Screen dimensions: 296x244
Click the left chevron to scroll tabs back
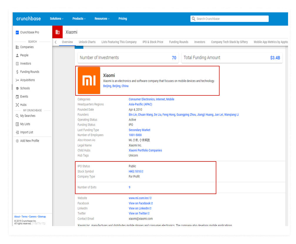coord(56,42)
